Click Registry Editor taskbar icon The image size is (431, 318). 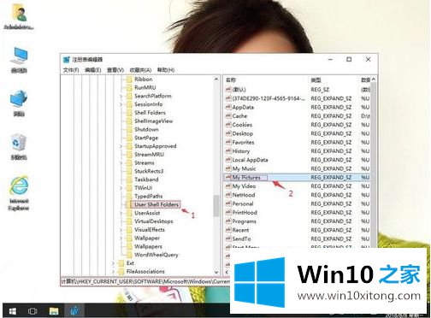point(74,311)
